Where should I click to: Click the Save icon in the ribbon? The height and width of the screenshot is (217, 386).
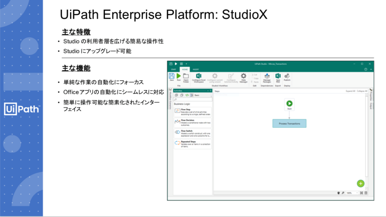pos(171,77)
